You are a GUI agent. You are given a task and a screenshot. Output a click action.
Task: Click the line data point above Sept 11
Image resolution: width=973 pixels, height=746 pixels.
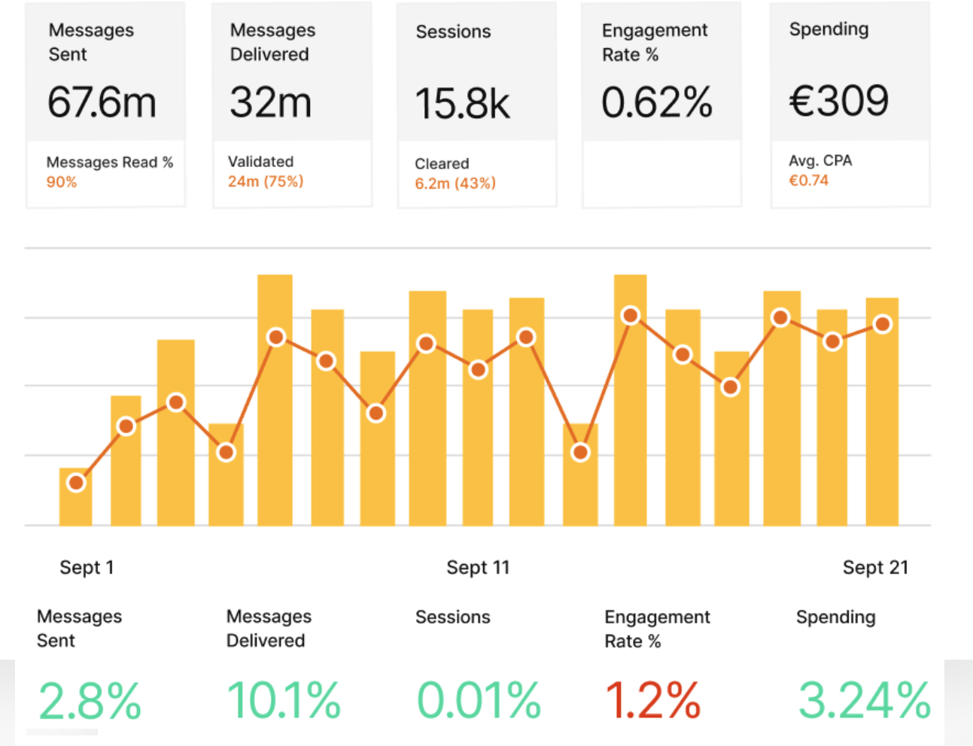click(478, 370)
